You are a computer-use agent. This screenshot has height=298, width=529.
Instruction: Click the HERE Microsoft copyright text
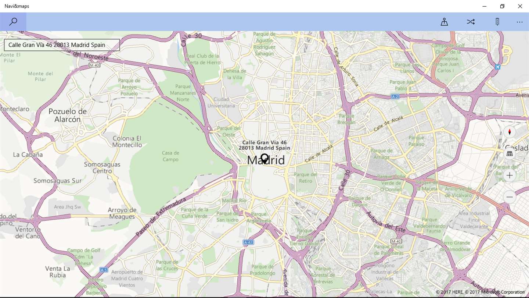[480, 292]
